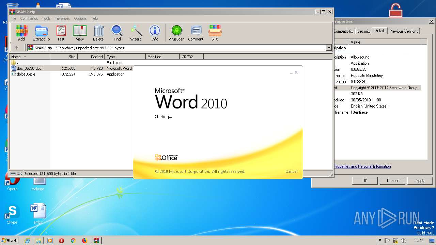Launch Opera from the taskbar
436x245 pixels.
61,241
